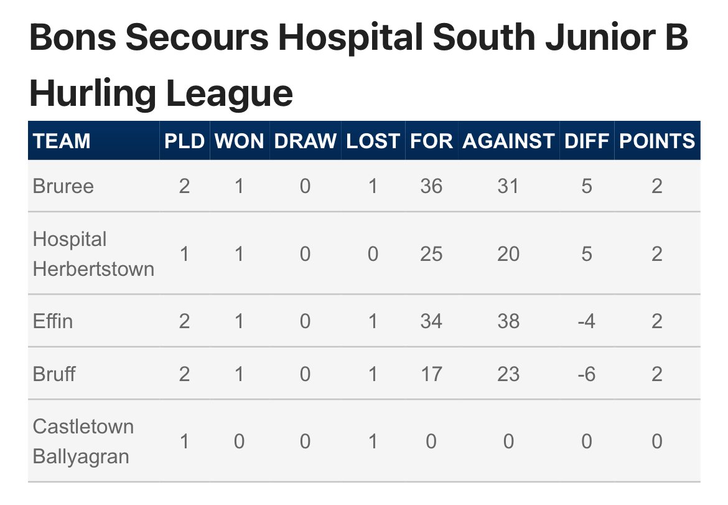Click the DRAW column header
Image resolution: width=728 pixels, height=505 pixels.
(305, 141)
